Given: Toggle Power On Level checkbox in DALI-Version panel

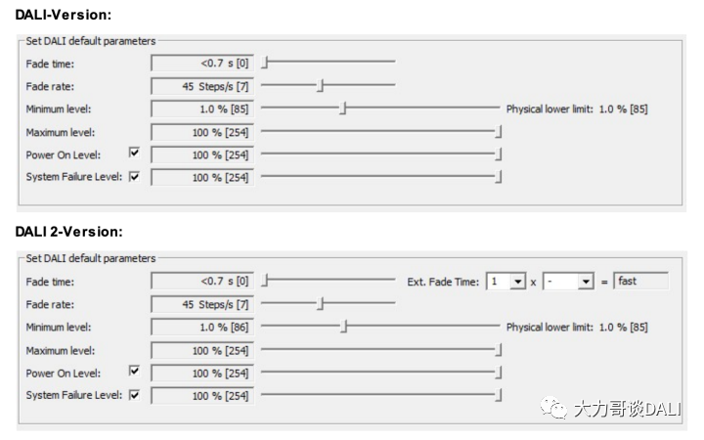Looking at the screenshot, I should click(134, 154).
